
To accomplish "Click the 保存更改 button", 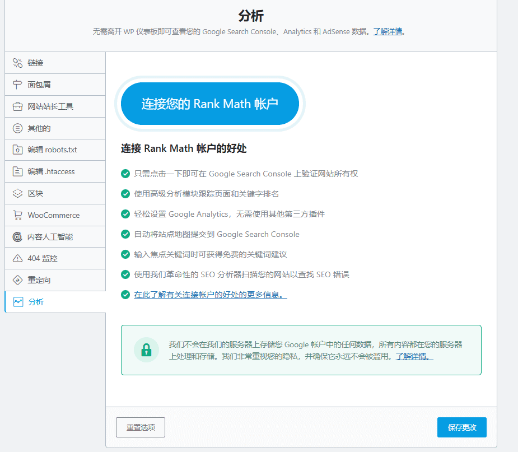I will (x=462, y=427).
